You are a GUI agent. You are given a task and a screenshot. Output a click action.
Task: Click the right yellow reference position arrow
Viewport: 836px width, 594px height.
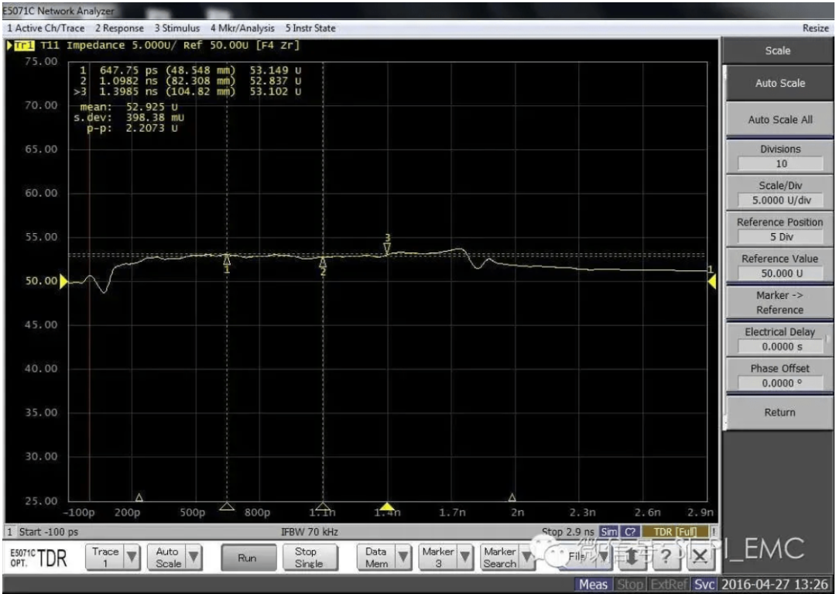[x=712, y=282]
